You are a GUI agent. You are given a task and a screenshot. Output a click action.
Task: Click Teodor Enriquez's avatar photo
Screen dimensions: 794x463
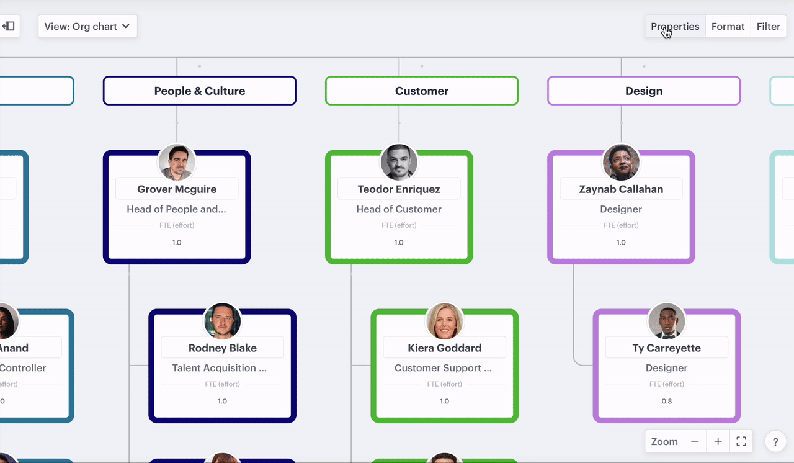pos(399,163)
